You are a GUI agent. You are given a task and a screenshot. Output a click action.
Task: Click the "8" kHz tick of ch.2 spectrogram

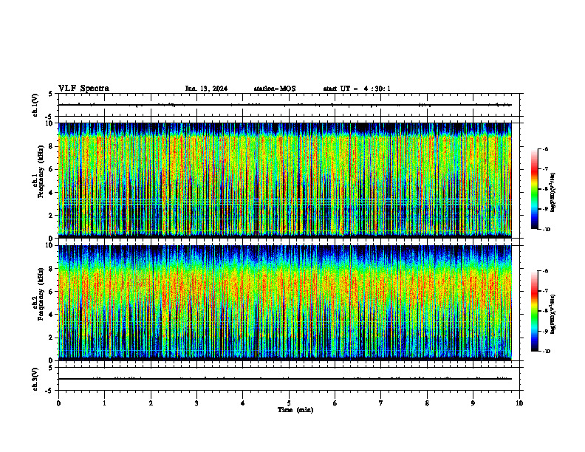52,269
